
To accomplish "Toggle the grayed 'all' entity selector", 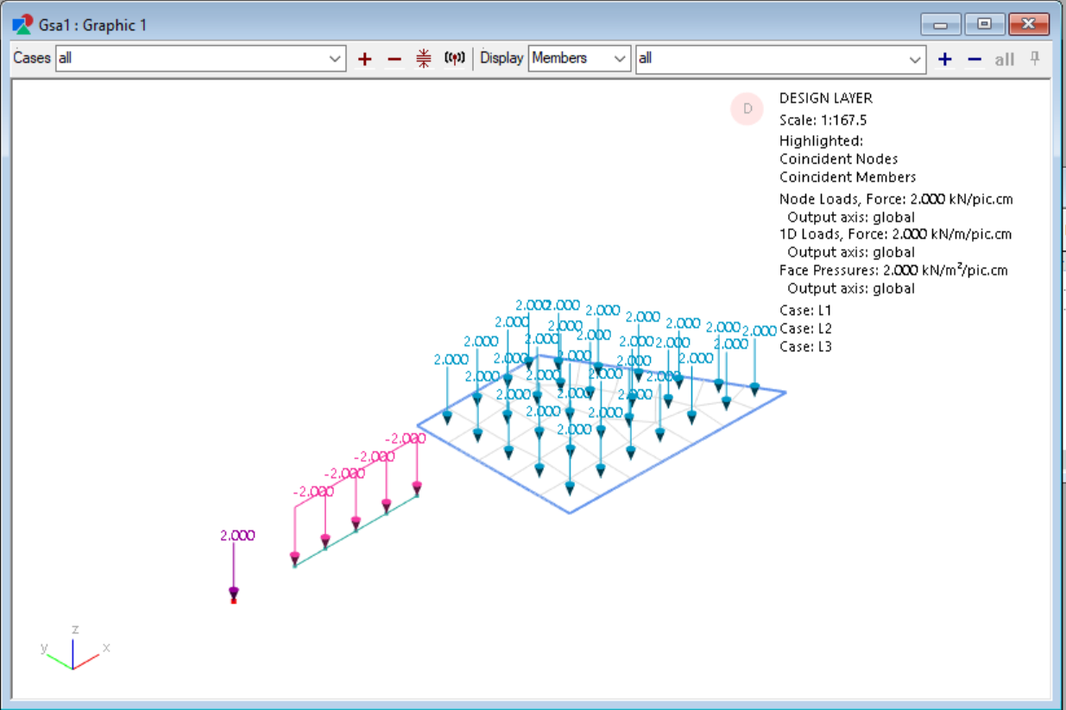I will [1004, 60].
